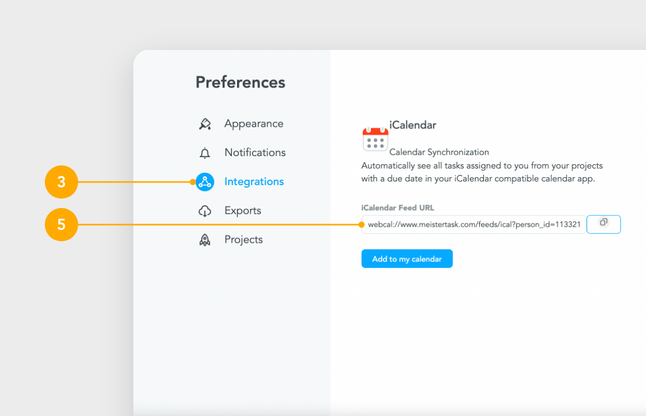Click the red iCalendar app icon
646x416 pixels.
point(375,139)
